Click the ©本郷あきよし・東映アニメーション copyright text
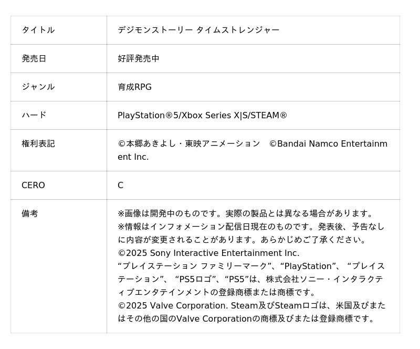420x349 pixels. point(189,143)
